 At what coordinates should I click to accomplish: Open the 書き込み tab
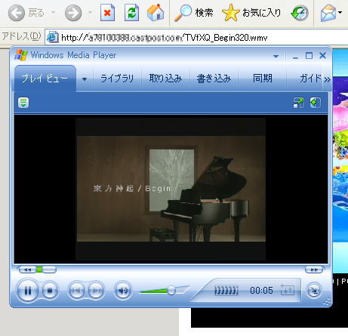click(214, 79)
